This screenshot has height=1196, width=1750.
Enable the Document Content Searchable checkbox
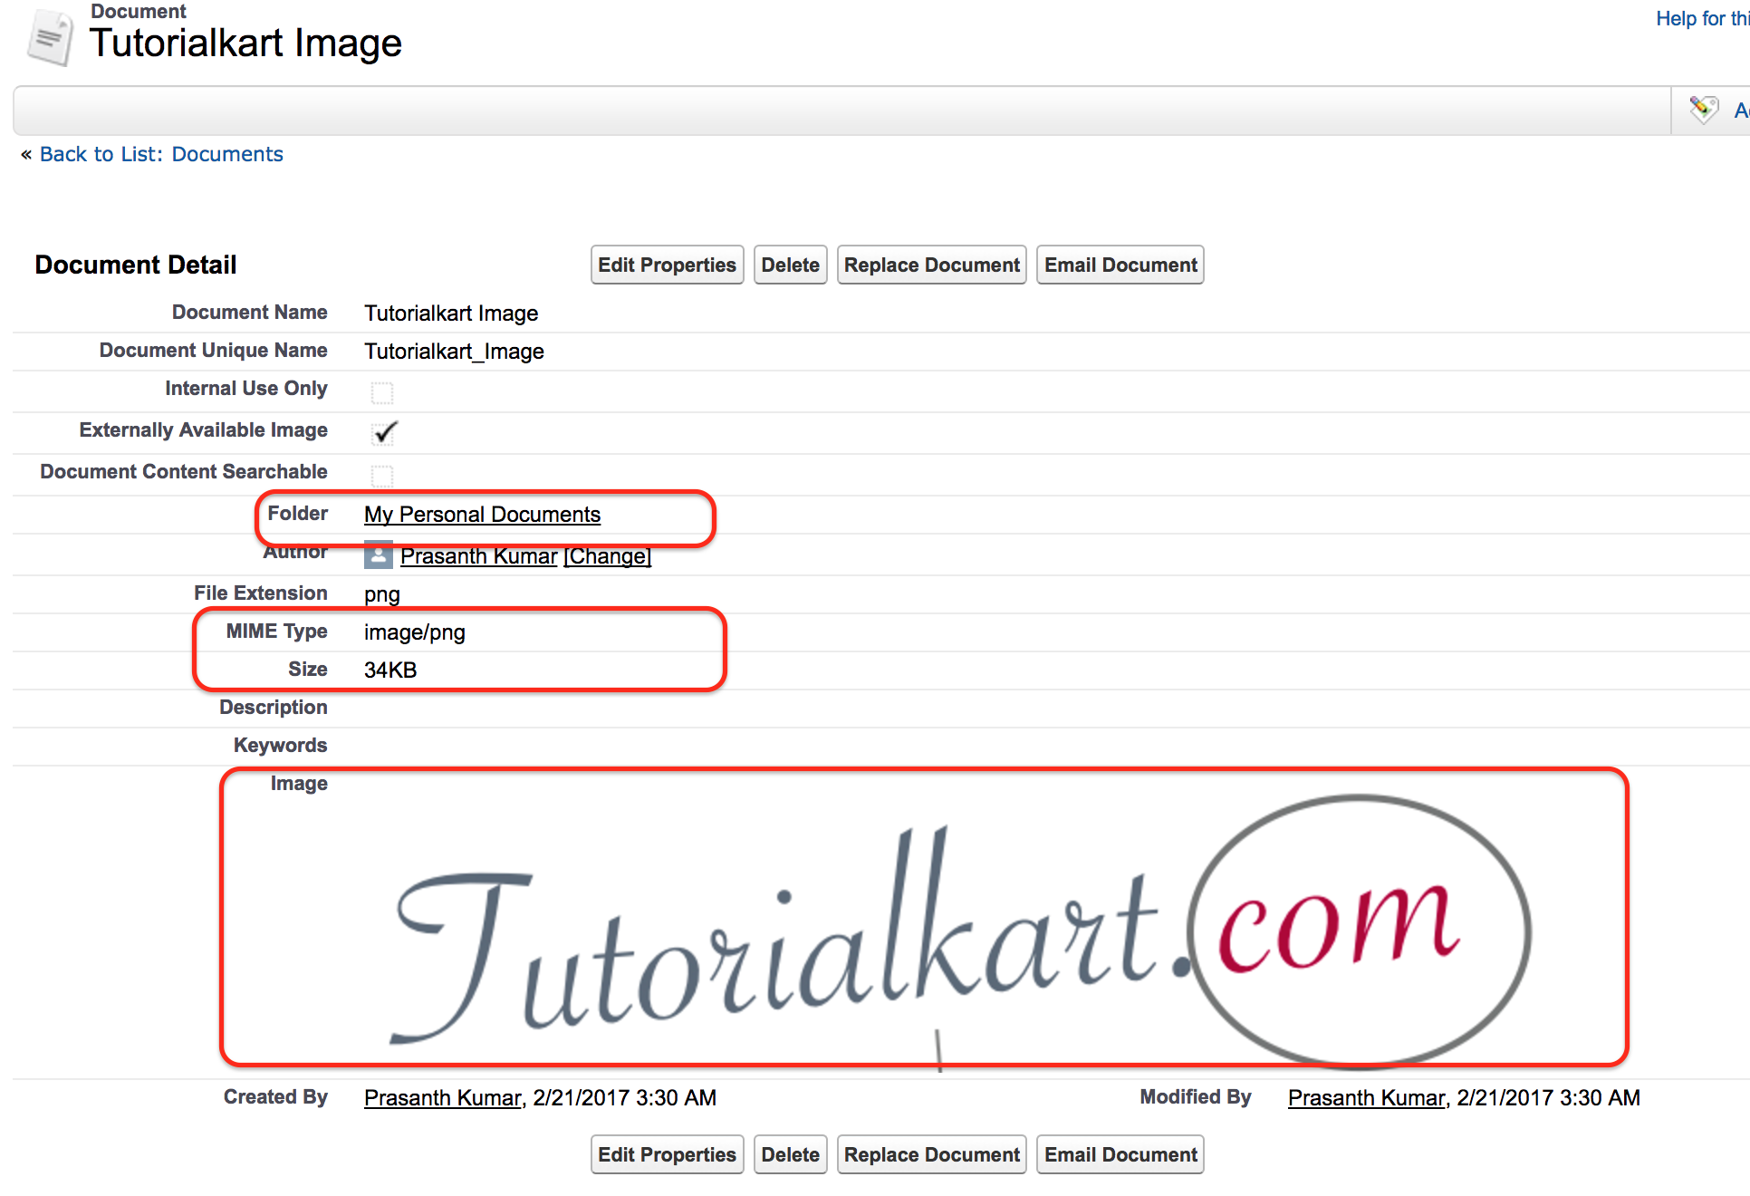[x=382, y=475]
